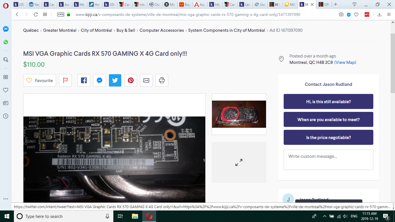Go back to previous page
The image size is (395, 222).
point(17,14)
